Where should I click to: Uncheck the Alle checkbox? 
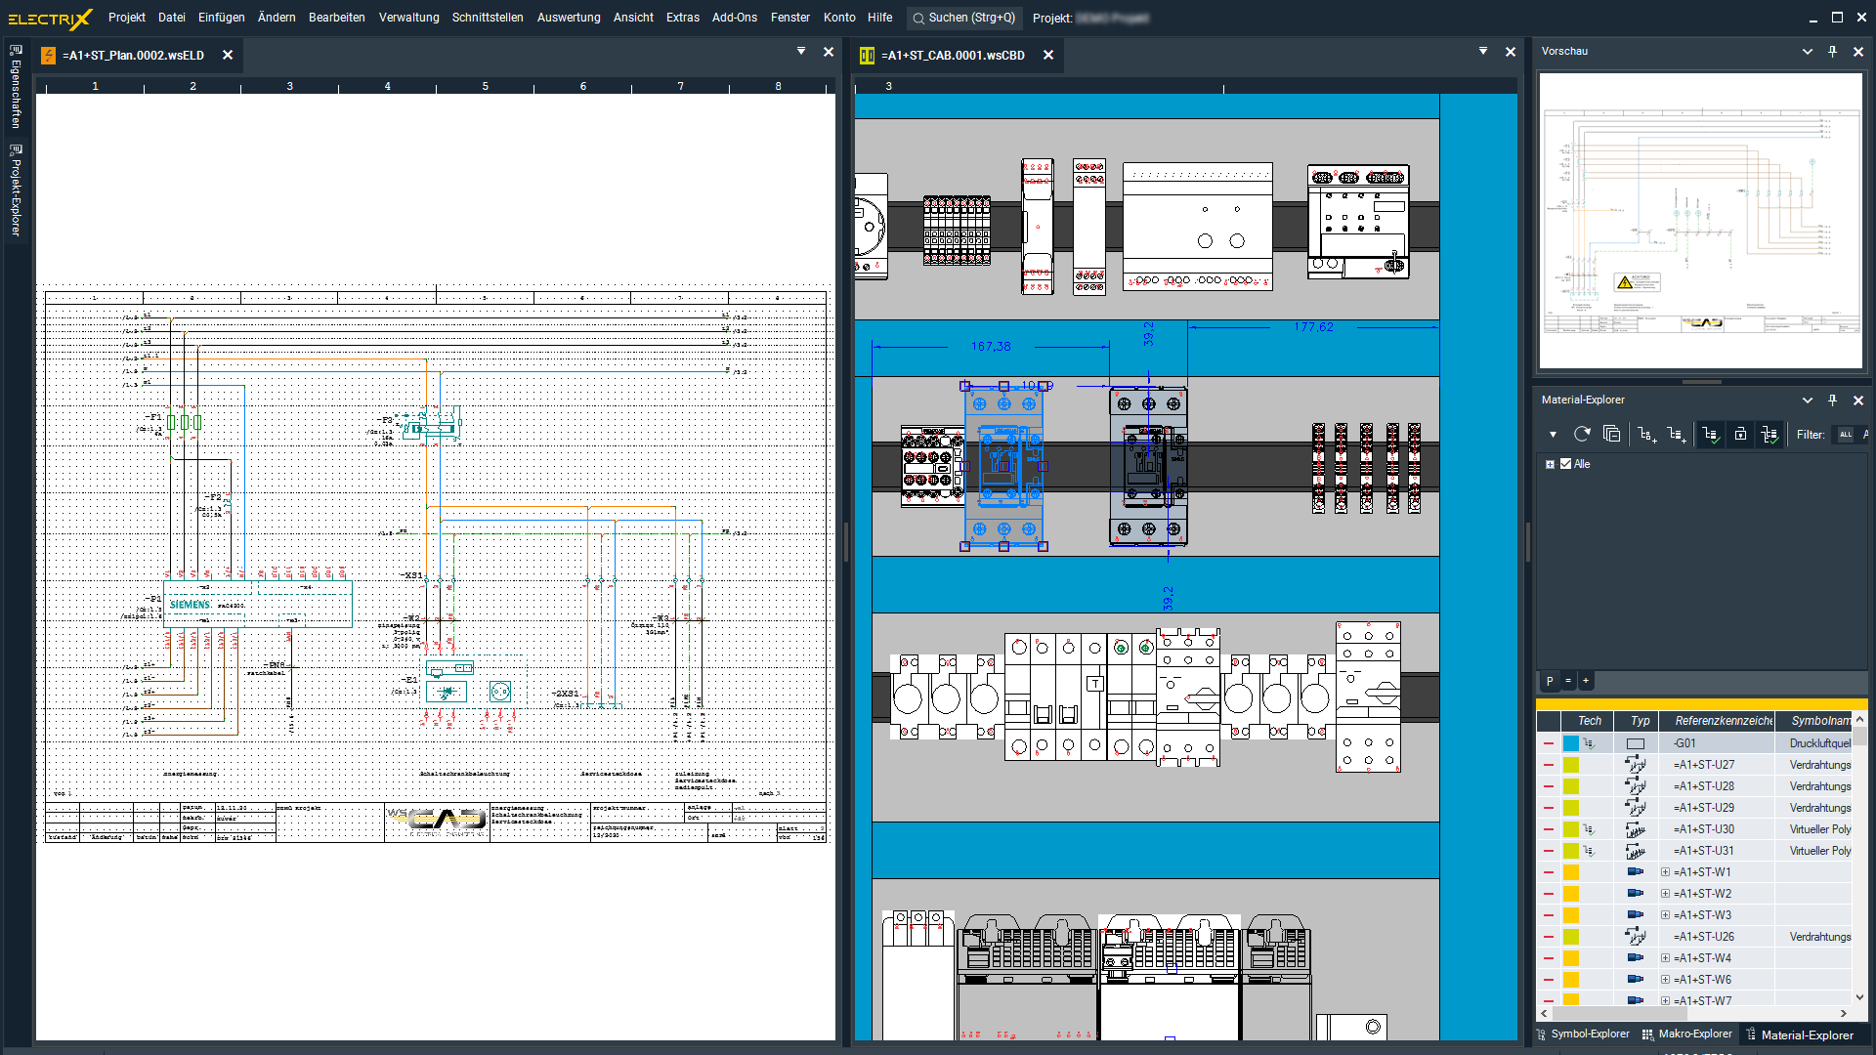coord(1565,464)
